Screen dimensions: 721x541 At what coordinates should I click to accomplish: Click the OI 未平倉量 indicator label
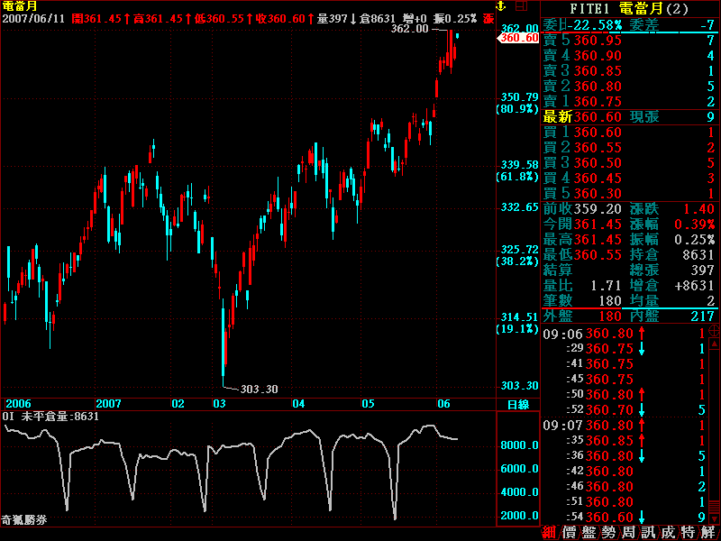(50, 417)
